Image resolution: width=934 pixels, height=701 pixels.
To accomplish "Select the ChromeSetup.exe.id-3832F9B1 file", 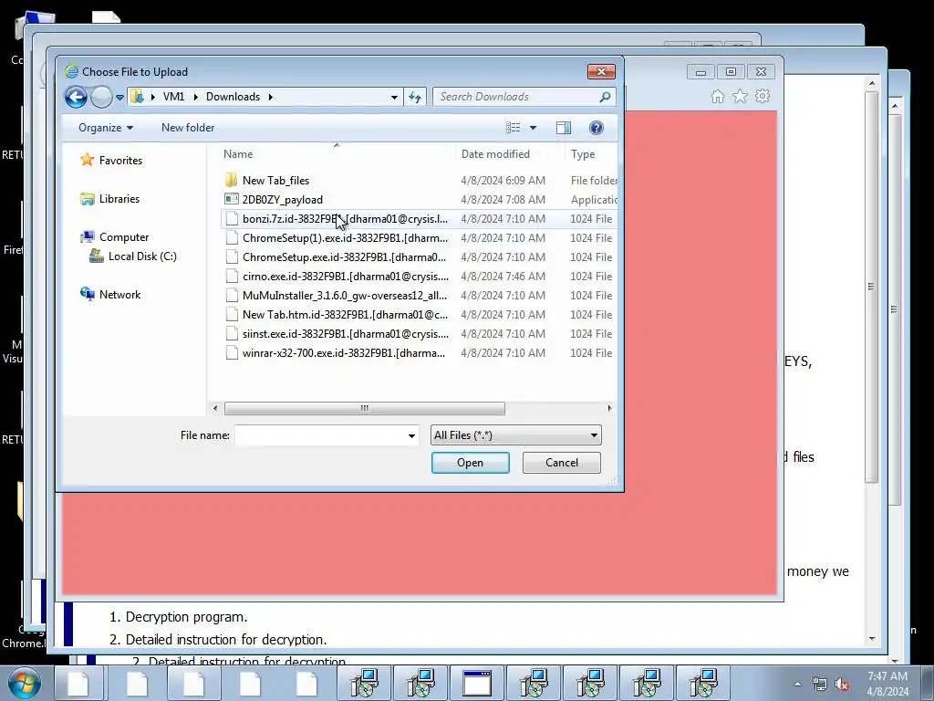I will [419, 256].
